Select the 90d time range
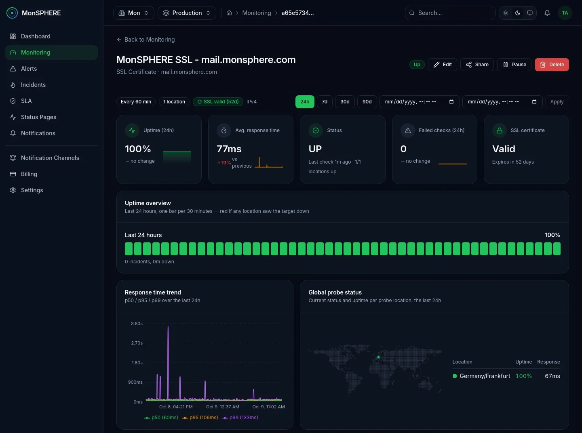This screenshot has height=433, width=582. [367, 102]
